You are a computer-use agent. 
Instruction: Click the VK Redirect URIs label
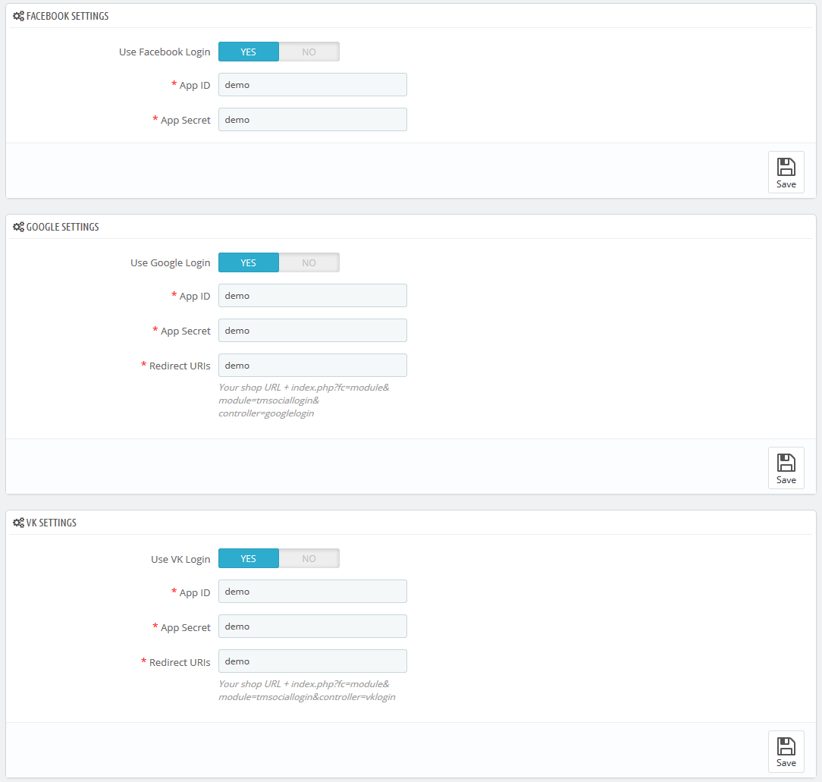180,662
